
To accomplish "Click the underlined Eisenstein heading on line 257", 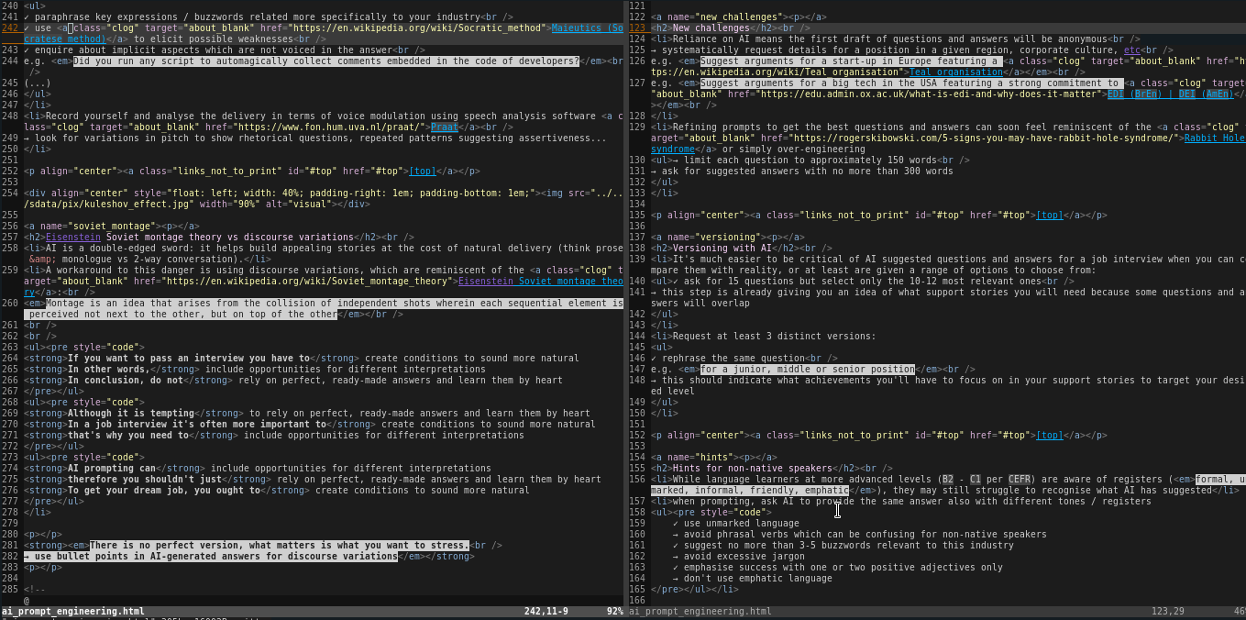I will pyautogui.click(x=73, y=237).
